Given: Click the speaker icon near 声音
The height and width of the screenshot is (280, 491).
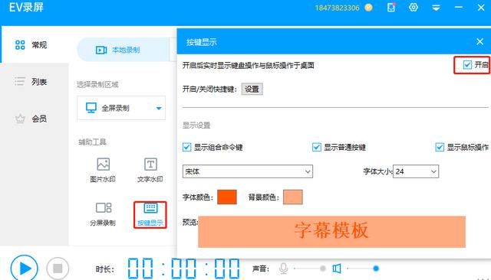Looking at the screenshot, I should pyautogui.click(x=337, y=269).
